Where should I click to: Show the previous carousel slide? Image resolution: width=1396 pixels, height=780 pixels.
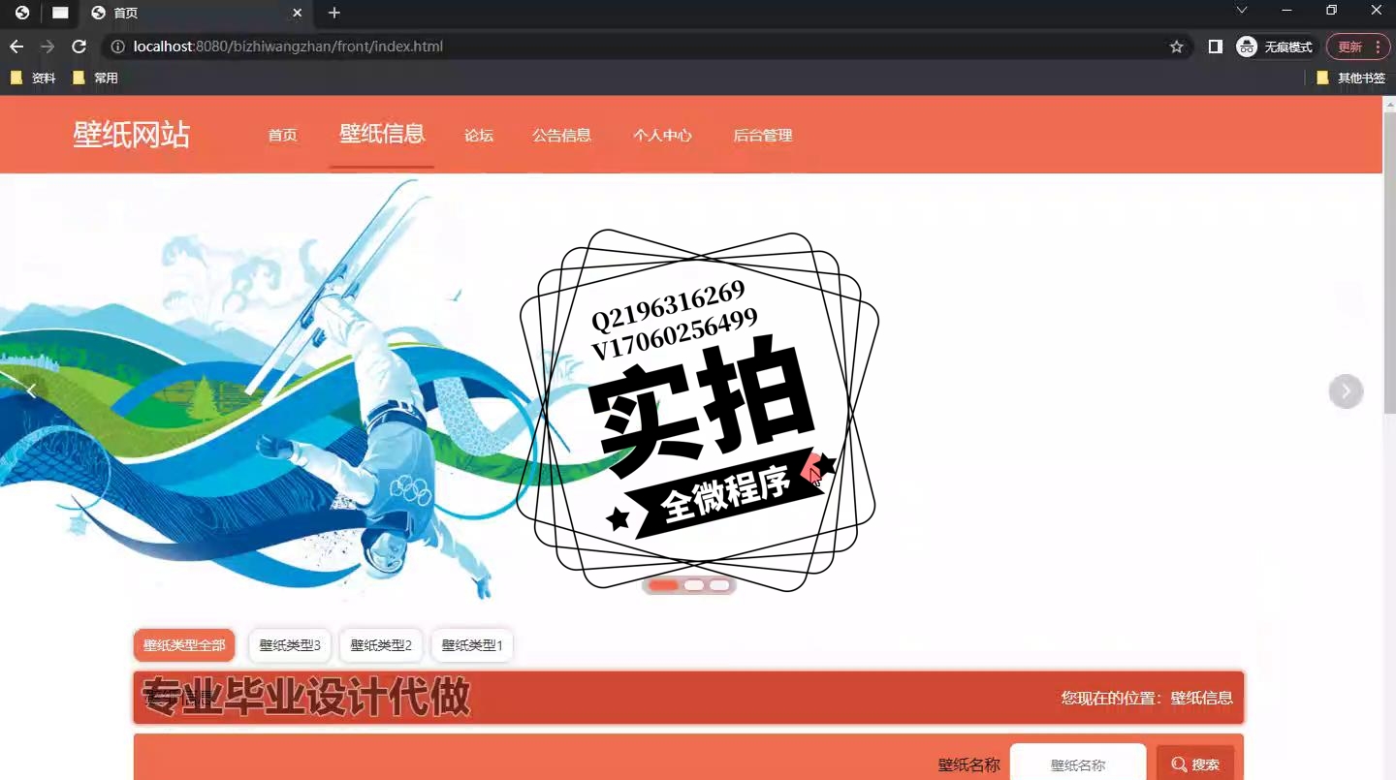tap(31, 390)
